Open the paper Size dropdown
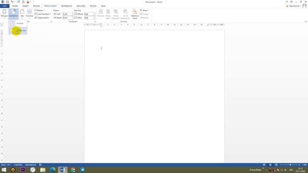Viewport: 308px width, 173px height. click(22, 14)
